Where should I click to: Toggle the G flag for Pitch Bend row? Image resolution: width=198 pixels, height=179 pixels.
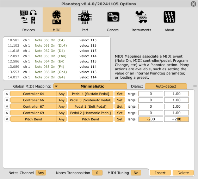7,119
